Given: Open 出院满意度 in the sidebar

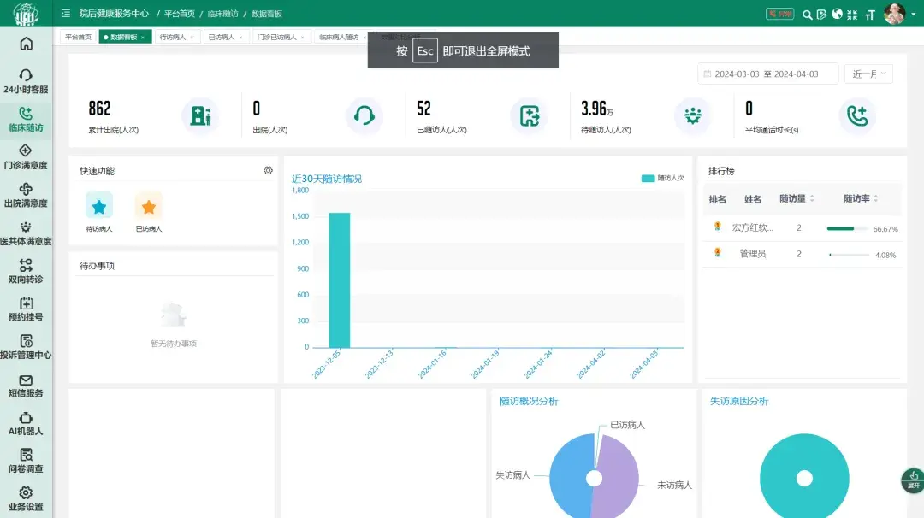Looking at the screenshot, I should tap(26, 196).
